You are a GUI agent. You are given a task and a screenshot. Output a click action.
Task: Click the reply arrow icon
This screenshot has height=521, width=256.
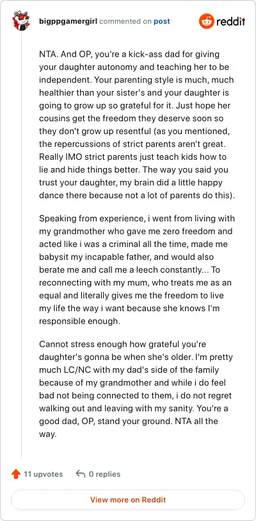click(x=80, y=474)
